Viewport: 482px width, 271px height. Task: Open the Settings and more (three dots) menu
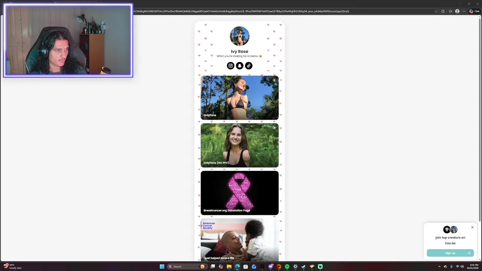[x=464, y=11]
